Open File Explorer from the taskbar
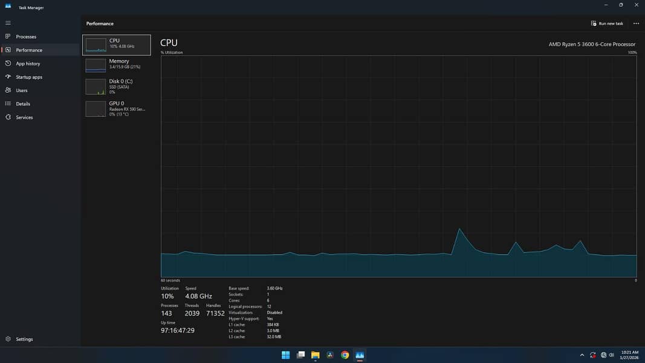The width and height of the screenshot is (645, 363). (x=315, y=355)
